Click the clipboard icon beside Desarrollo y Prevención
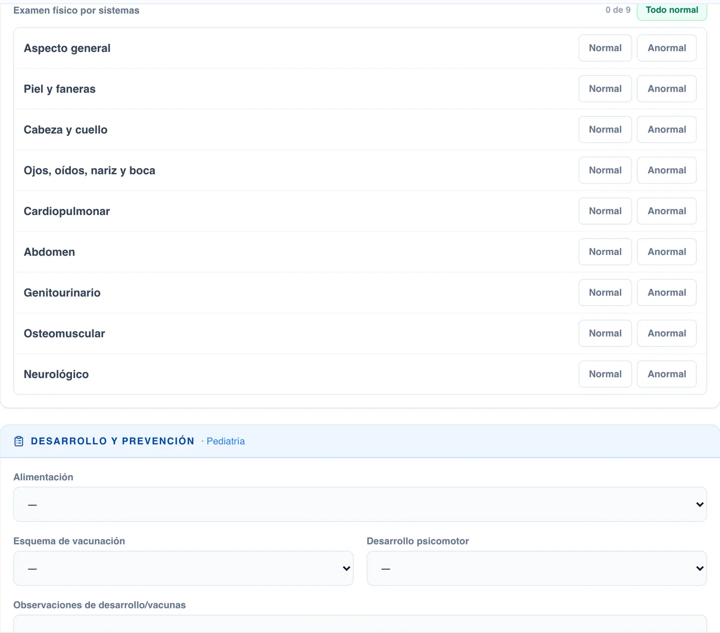Image resolution: width=720 pixels, height=633 pixels. 19,441
